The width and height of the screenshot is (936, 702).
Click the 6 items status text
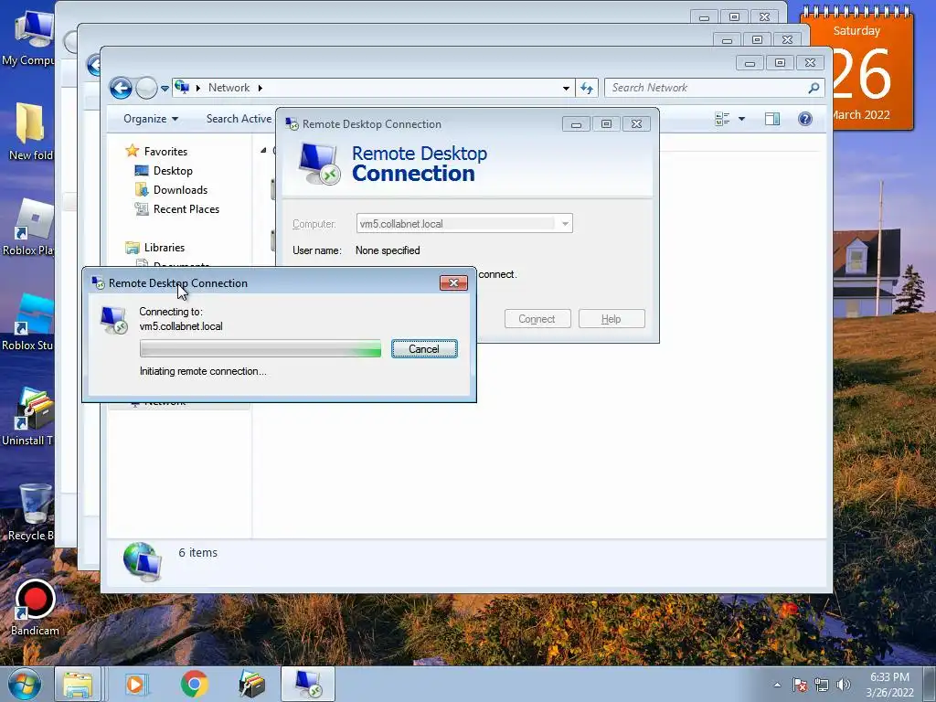tap(197, 553)
